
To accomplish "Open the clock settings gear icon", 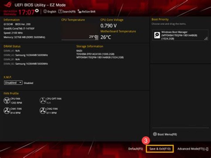I will (37, 11).
